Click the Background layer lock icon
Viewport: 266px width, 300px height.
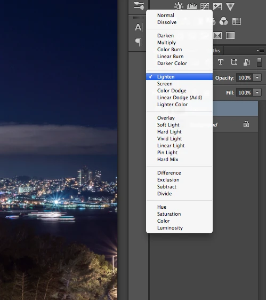click(246, 124)
